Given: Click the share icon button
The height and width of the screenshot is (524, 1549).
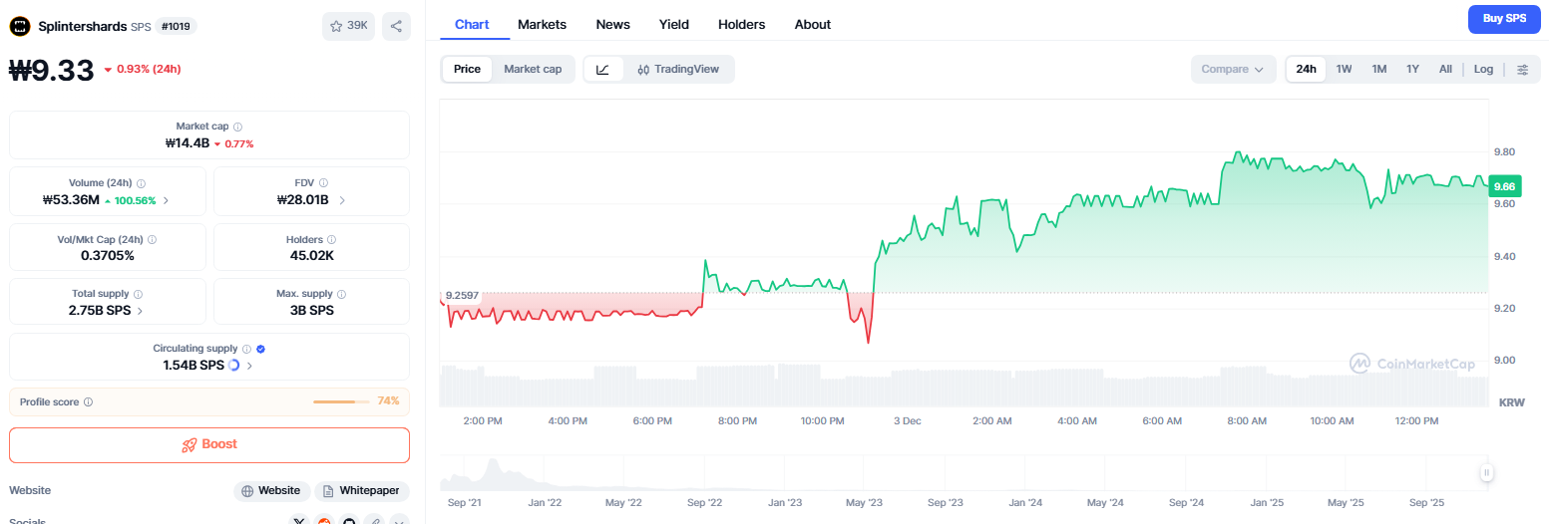Looking at the screenshot, I should point(396,27).
